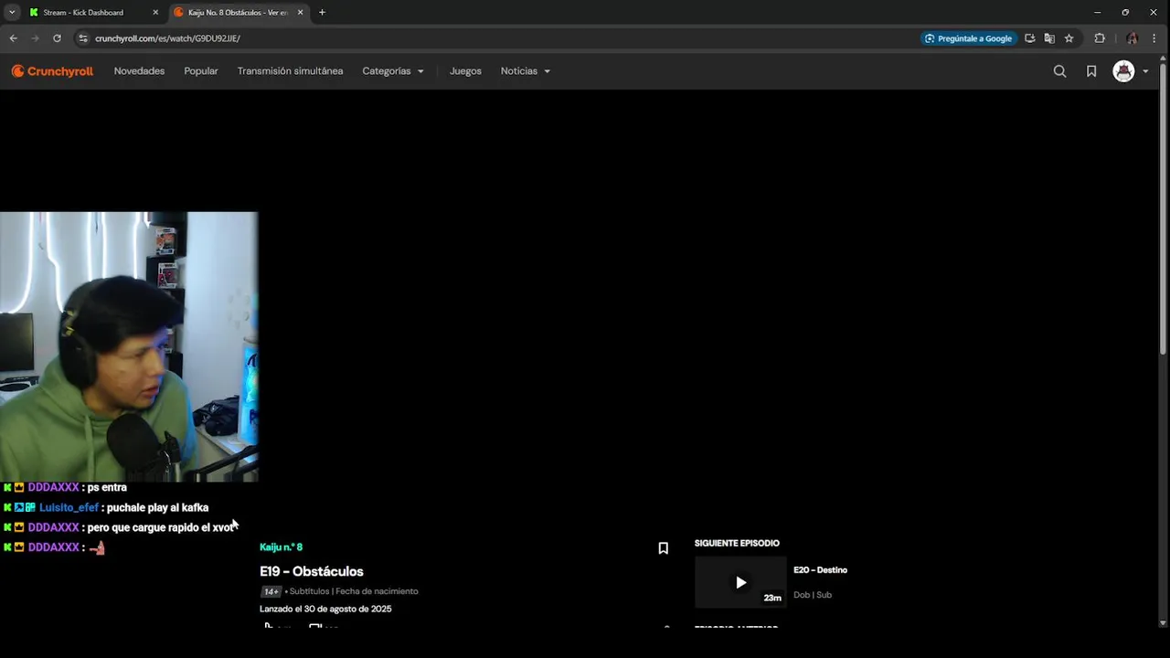Expand the Noticias dropdown
The image size is (1170, 658).
tap(526, 71)
